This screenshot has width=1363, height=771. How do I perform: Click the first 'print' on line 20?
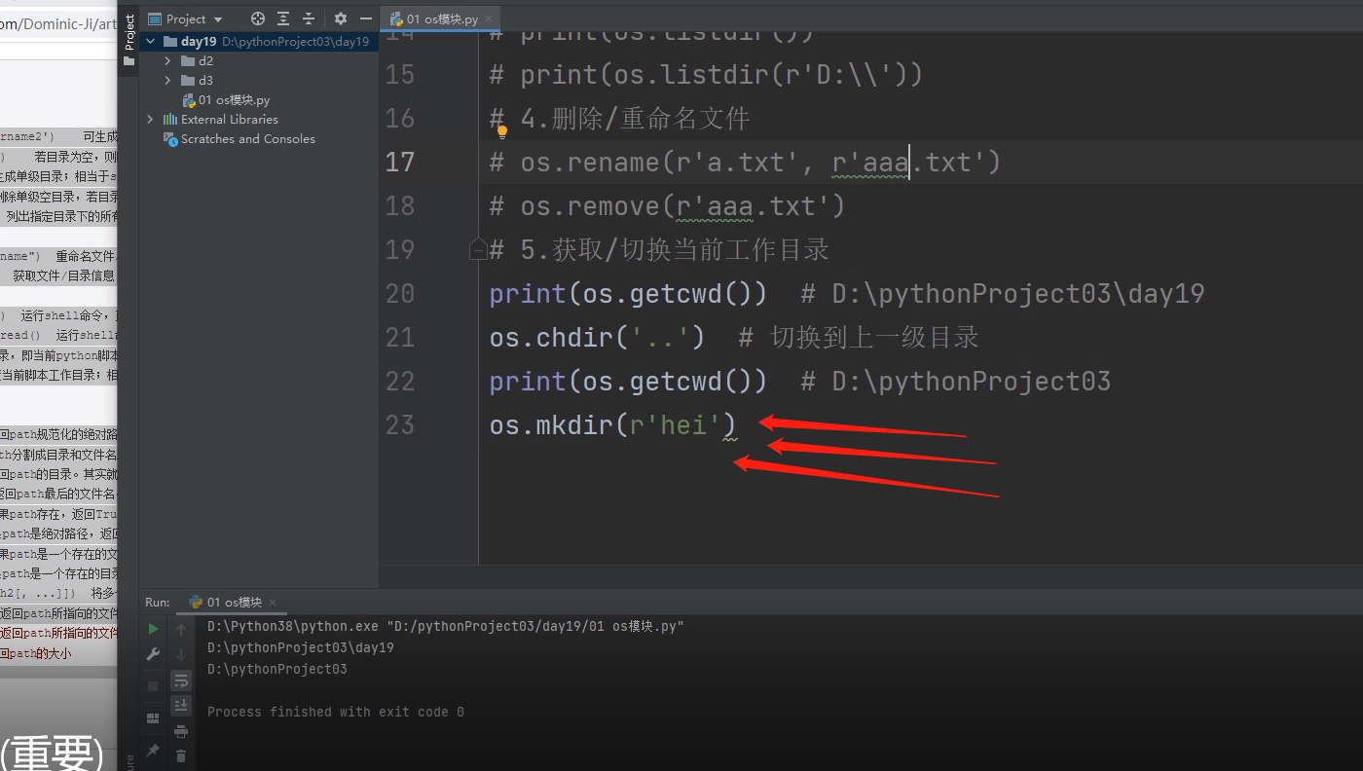pyautogui.click(x=529, y=293)
